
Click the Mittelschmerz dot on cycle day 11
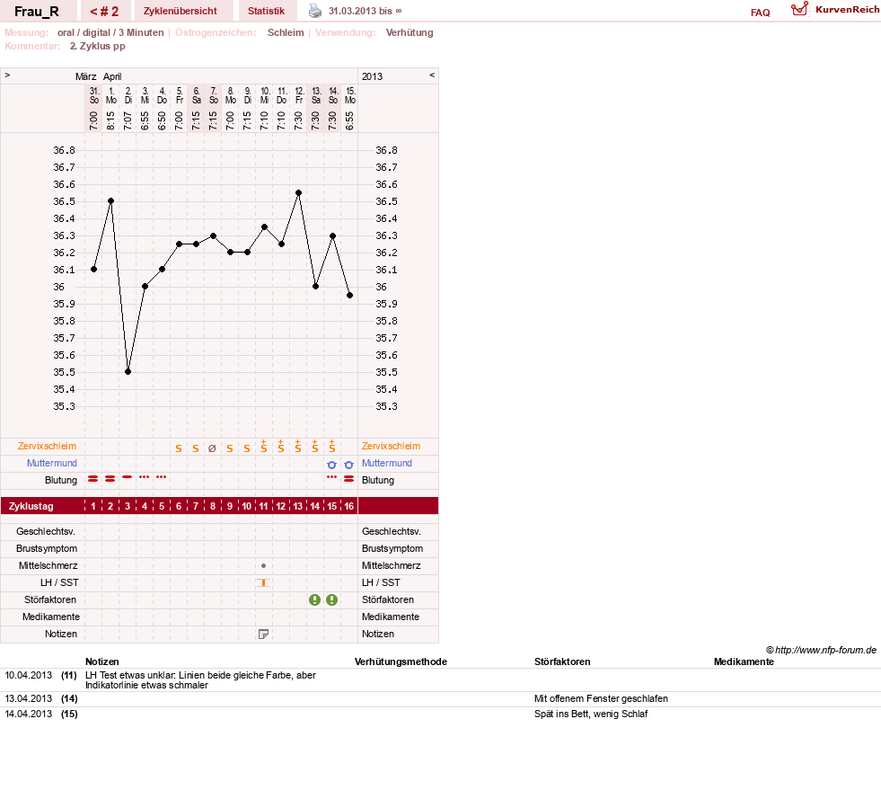[263, 566]
